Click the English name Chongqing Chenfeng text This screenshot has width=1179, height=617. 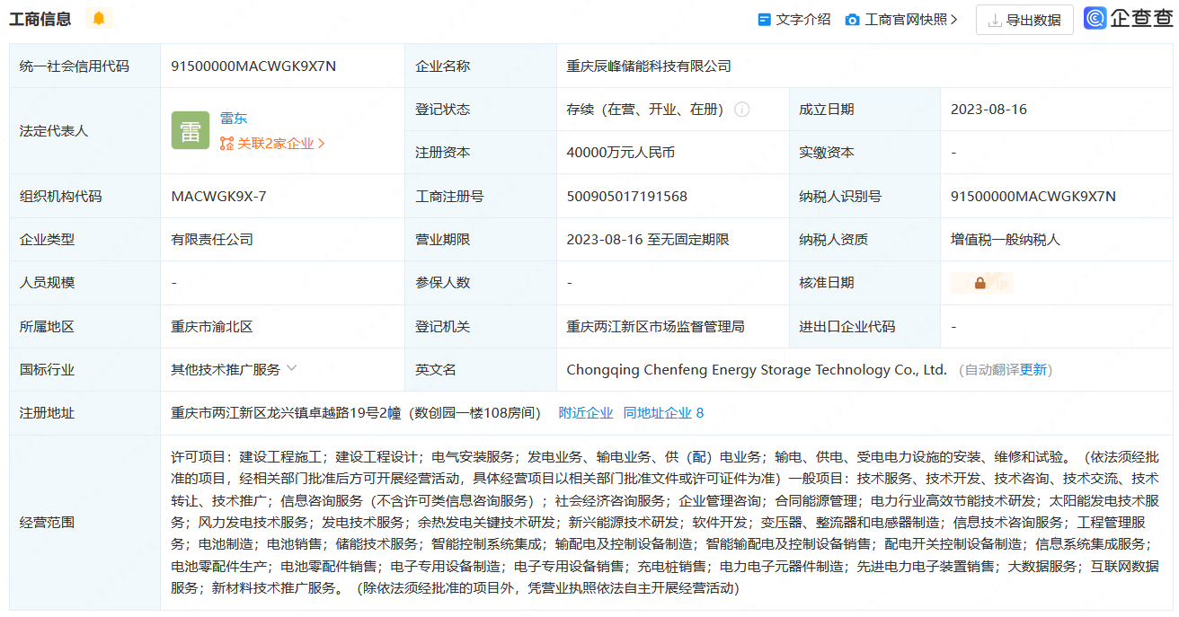tap(757, 370)
